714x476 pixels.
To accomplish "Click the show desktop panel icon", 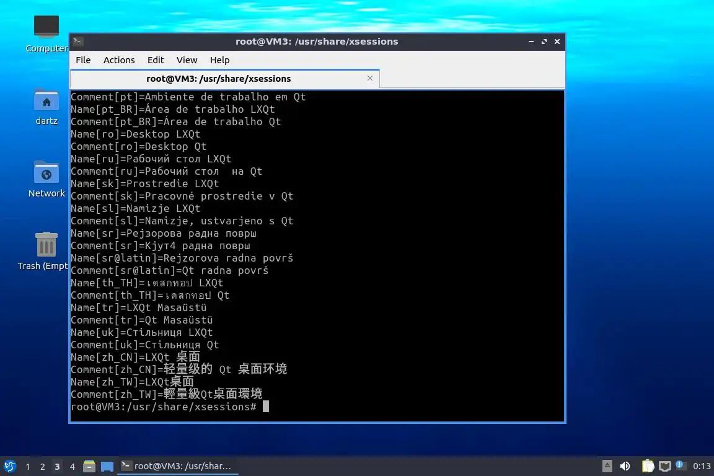I will [x=107, y=467].
